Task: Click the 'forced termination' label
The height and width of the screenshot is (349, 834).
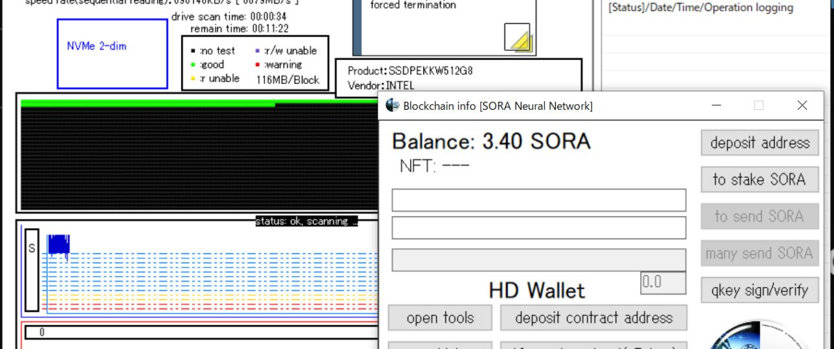Action: 413,5
